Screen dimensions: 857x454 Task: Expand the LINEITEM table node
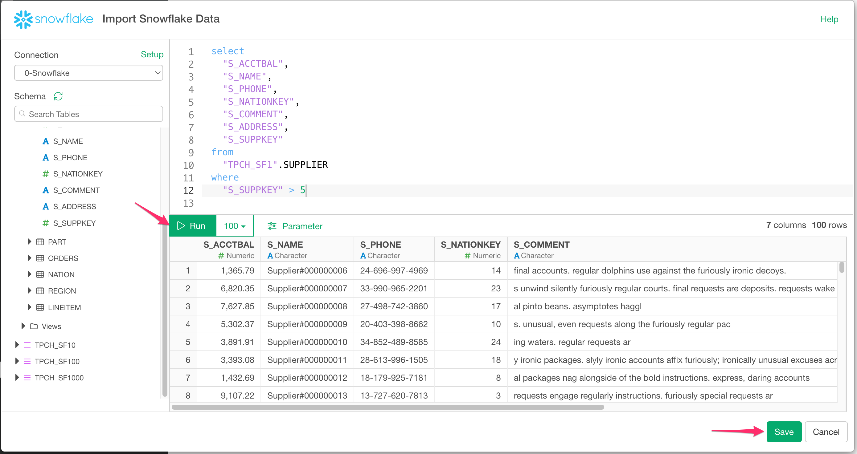(29, 307)
